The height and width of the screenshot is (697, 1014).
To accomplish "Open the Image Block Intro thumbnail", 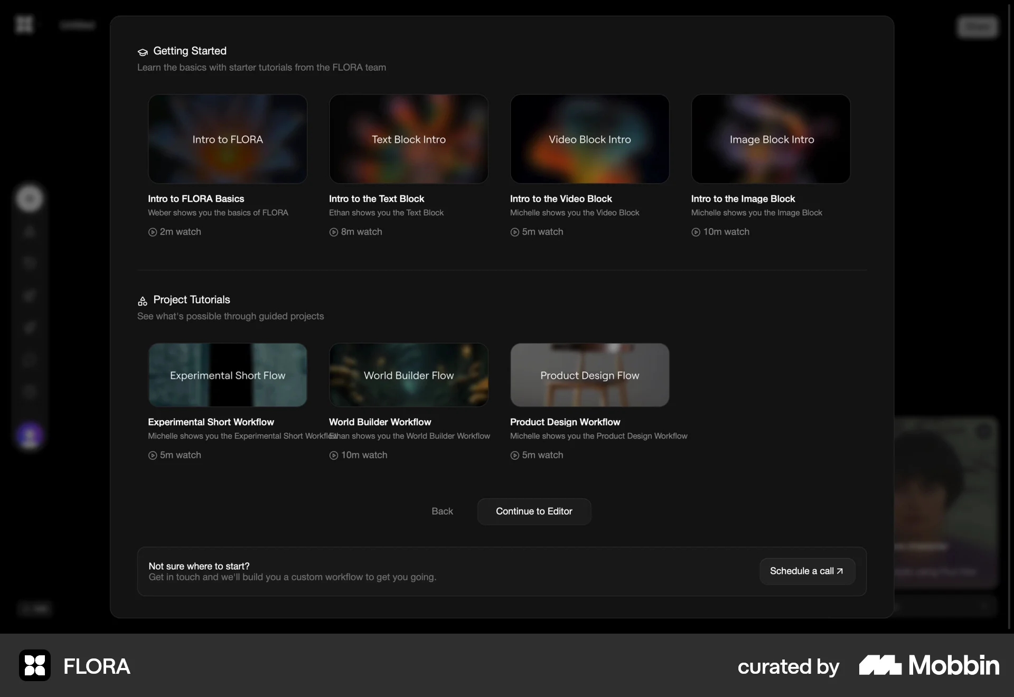I will (x=771, y=139).
